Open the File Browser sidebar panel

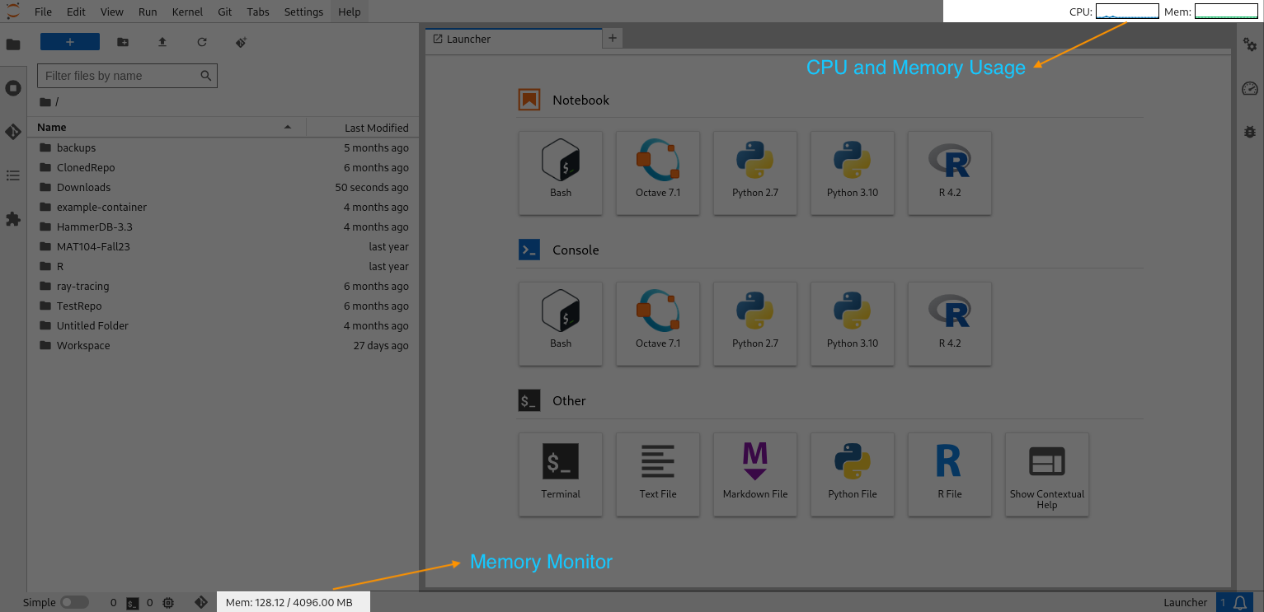[x=13, y=44]
